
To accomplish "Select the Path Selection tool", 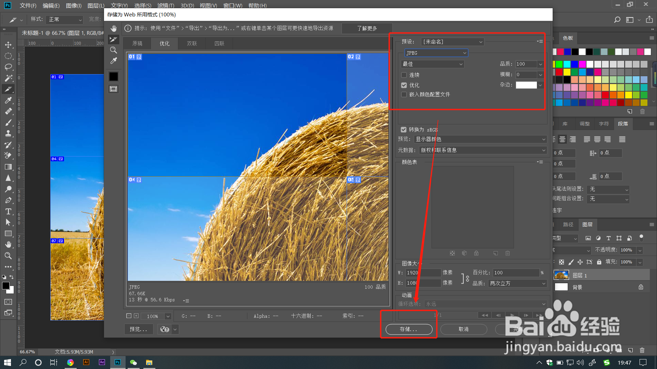I will 8,222.
